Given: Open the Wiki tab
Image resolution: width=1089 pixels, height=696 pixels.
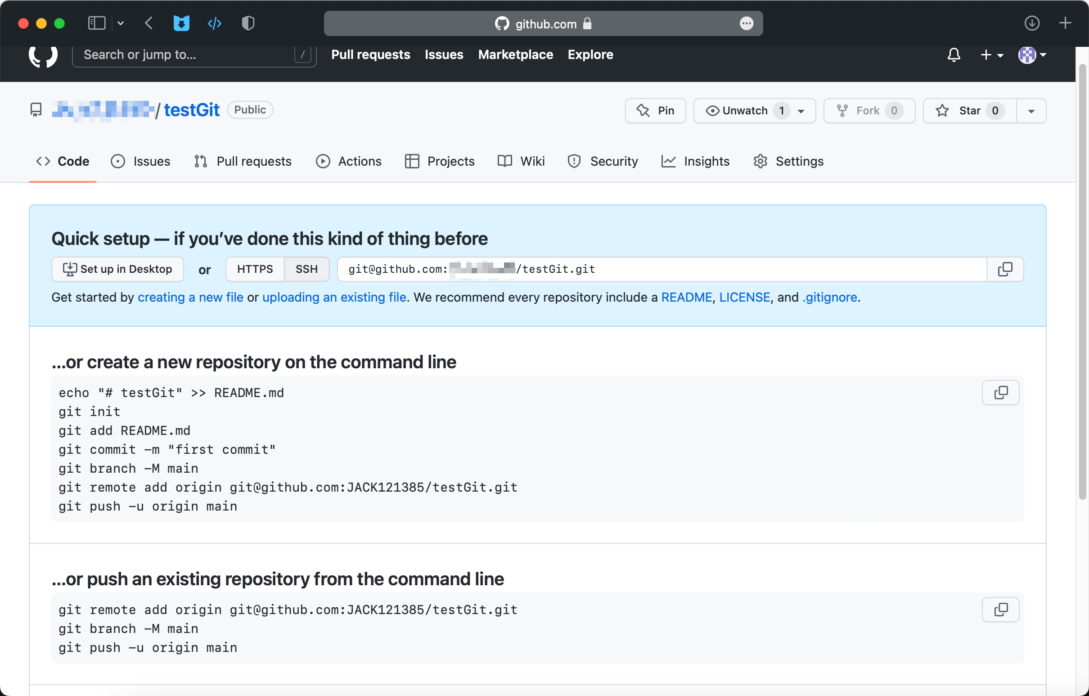Looking at the screenshot, I should [x=521, y=161].
